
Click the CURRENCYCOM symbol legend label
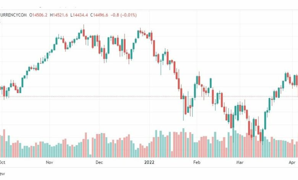(13, 15)
